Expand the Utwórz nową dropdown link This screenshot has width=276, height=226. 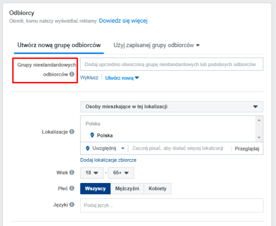[122, 78]
